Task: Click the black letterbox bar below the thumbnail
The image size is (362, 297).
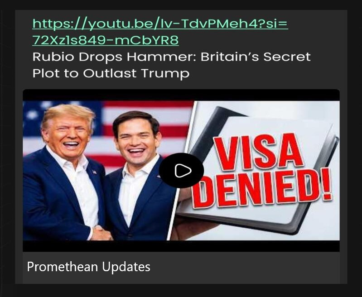Action: point(181,246)
